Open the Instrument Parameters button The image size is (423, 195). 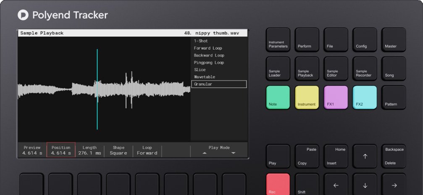tap(278, 39)
